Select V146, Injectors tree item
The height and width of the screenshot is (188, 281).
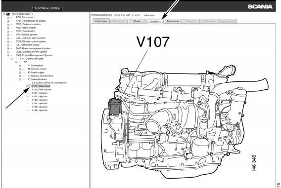[40, 110]
